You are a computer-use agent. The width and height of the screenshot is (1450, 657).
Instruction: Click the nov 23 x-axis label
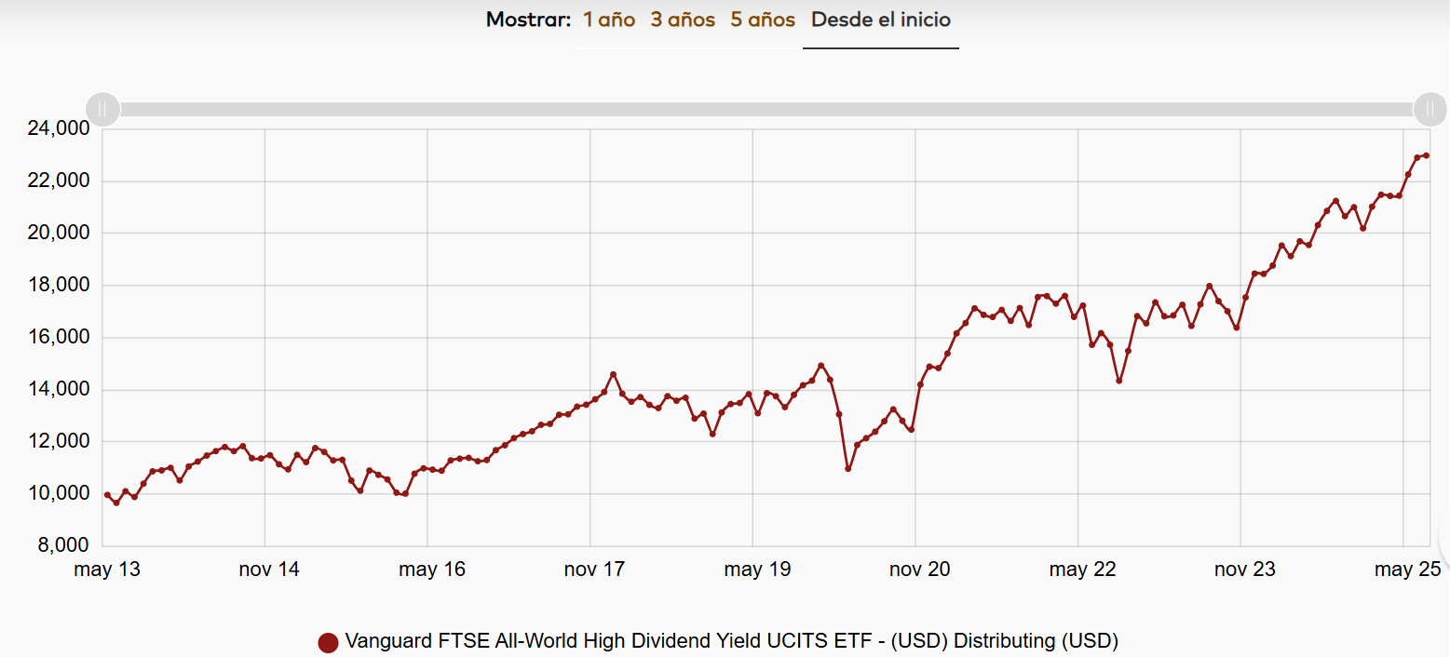[1244, 570]
